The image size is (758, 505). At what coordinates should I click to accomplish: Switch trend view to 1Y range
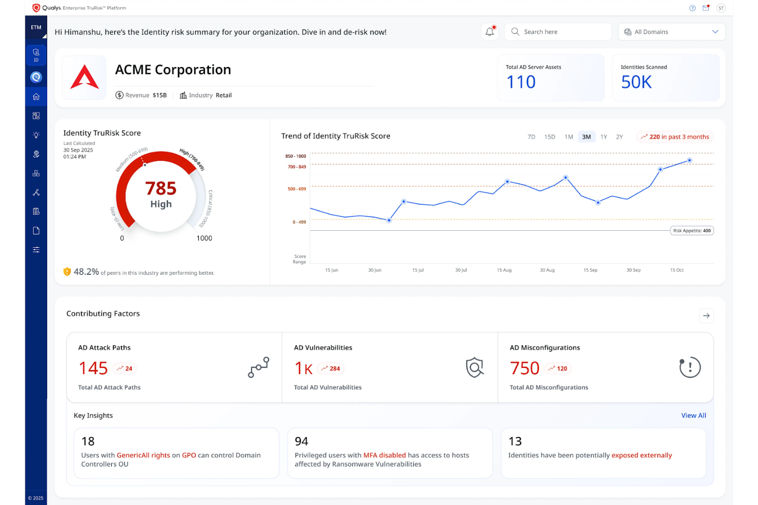pyautogui.click(x=604, y=137)
